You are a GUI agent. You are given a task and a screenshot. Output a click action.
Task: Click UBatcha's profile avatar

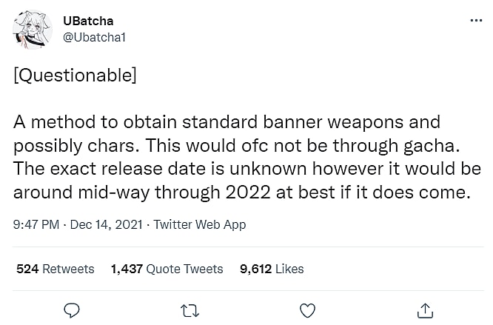click(x=32, y=30)
